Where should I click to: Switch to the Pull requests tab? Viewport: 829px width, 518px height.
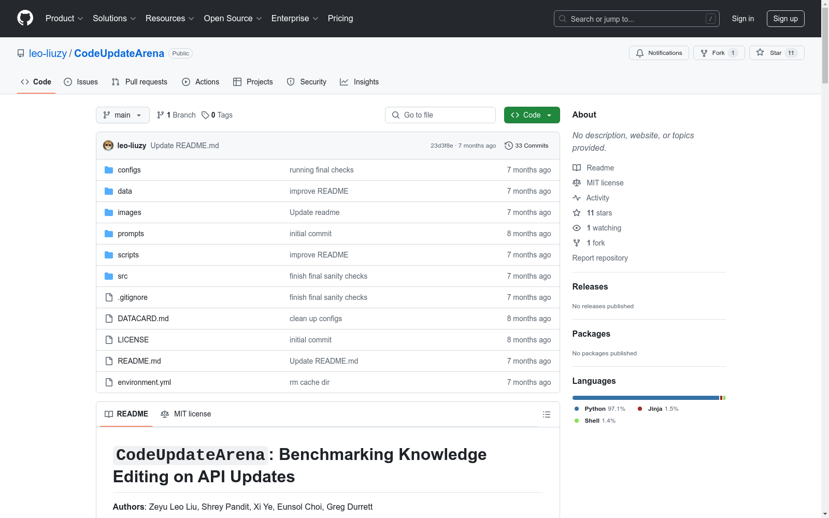(139, 82)
